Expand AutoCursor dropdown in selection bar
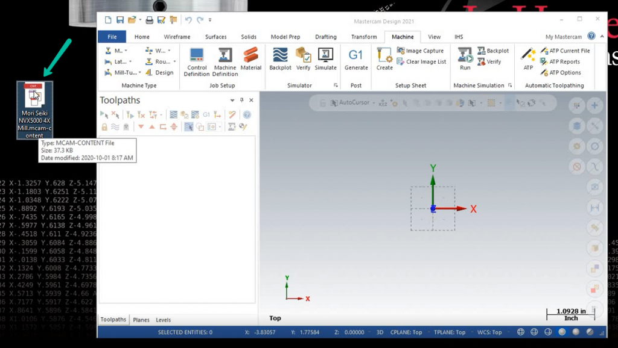The height and width of the screenshot is (348, 618). pyautogui.click(x=374, y=102)
